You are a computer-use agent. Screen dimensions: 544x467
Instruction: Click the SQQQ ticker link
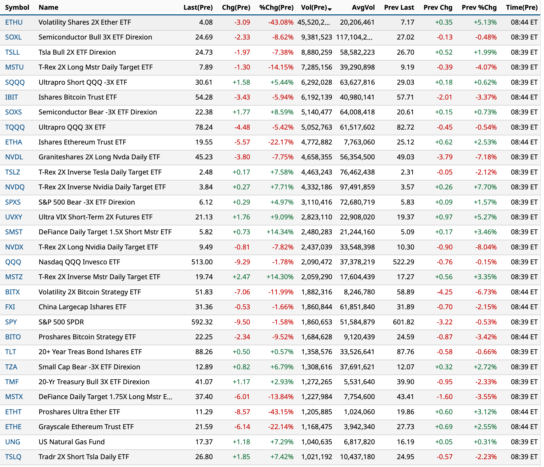point(15,83)
